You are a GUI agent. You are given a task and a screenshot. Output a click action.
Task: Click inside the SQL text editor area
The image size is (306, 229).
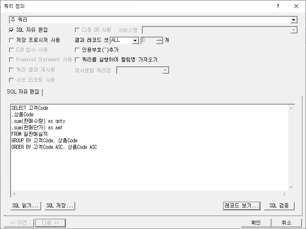150,148
